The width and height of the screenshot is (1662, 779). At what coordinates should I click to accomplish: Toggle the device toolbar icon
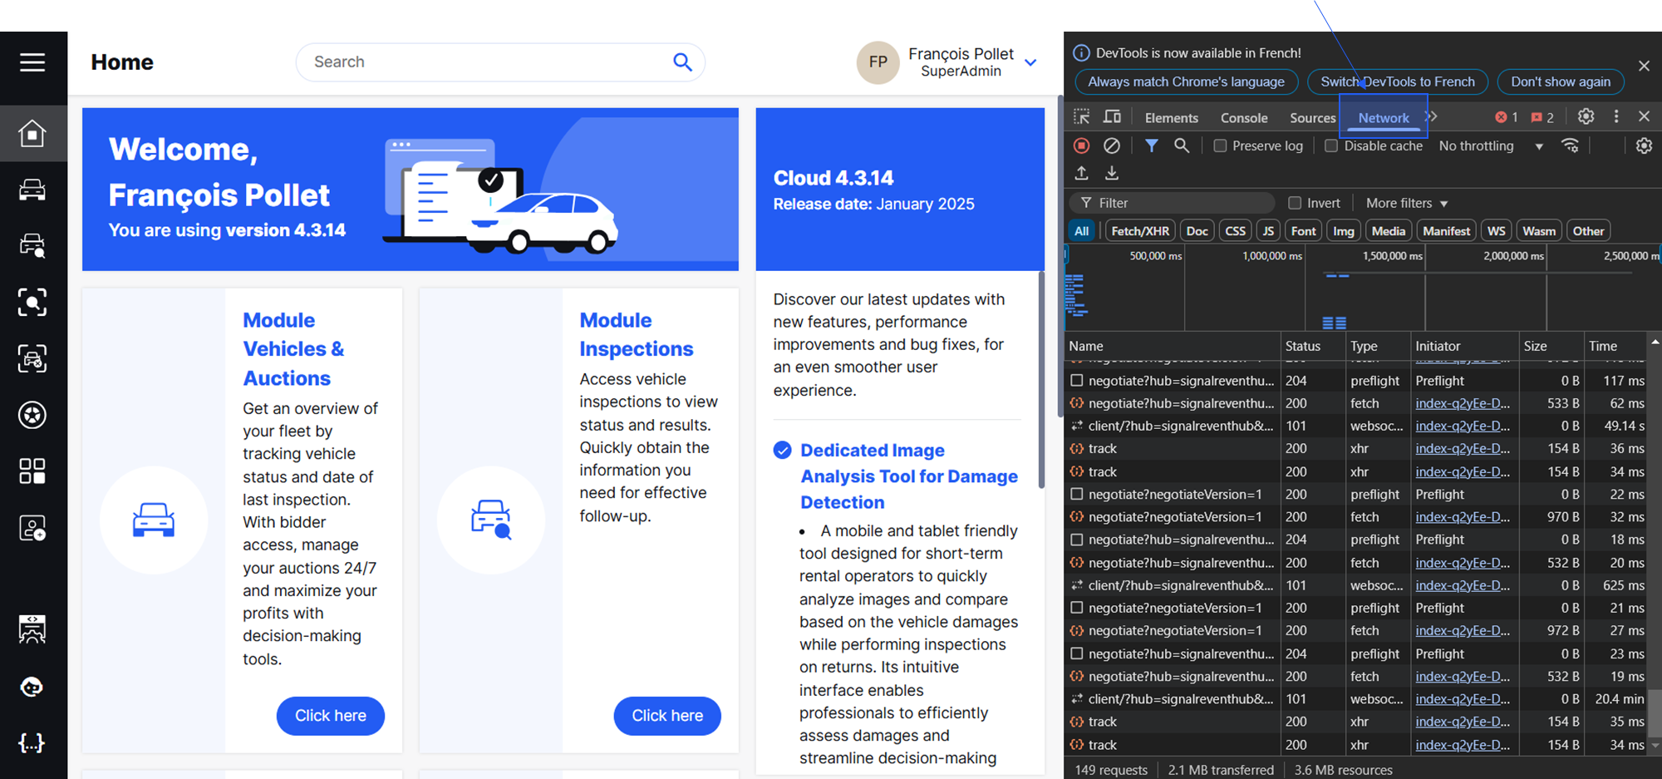[1112, 117]
